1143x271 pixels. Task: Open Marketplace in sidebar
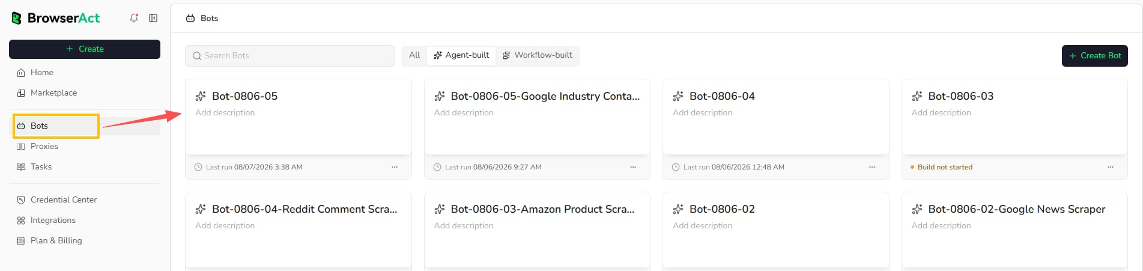pos(85,93)
